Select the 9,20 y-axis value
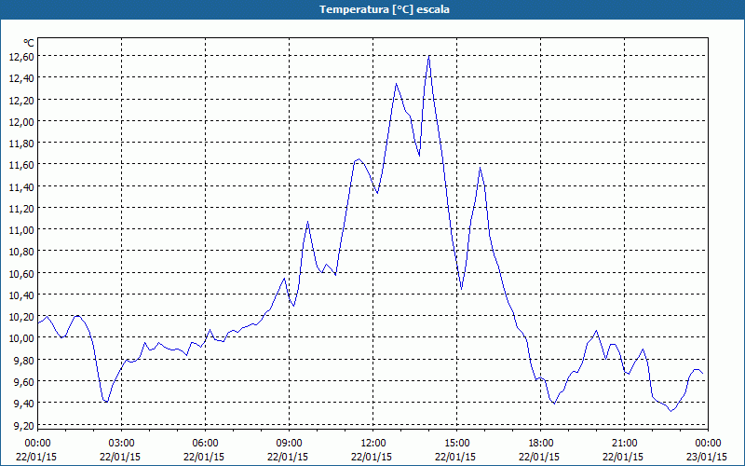This screenshot has height=466, width=745. pos(24,426)
